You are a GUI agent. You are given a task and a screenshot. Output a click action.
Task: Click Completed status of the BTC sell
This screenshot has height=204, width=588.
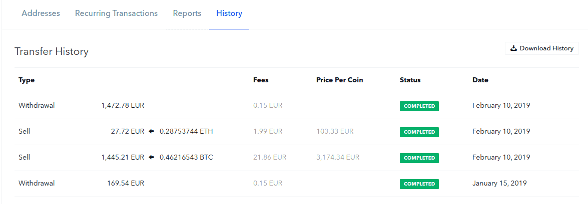click(x=419, y=158)
